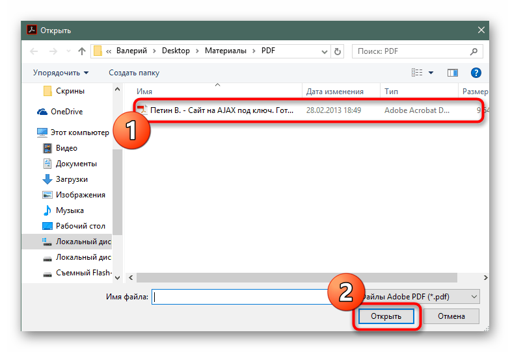The image size is (510, 352).
Task: Click the search magnifier icon
Action: point(474,51)
